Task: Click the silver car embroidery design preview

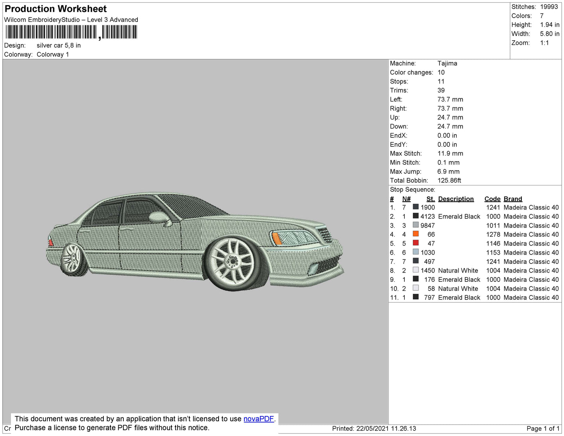Action: (195, 242)
